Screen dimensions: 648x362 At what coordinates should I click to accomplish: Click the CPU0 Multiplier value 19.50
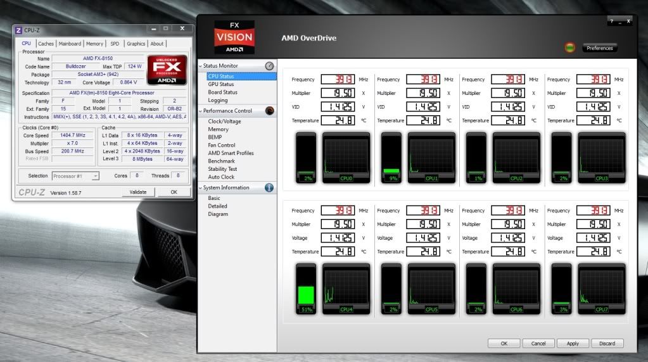(338, 93)
